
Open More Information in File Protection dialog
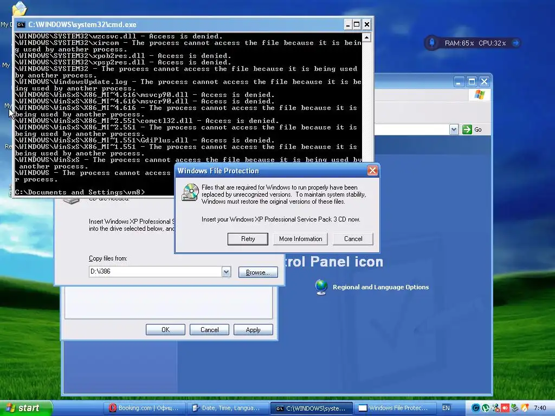300,239
